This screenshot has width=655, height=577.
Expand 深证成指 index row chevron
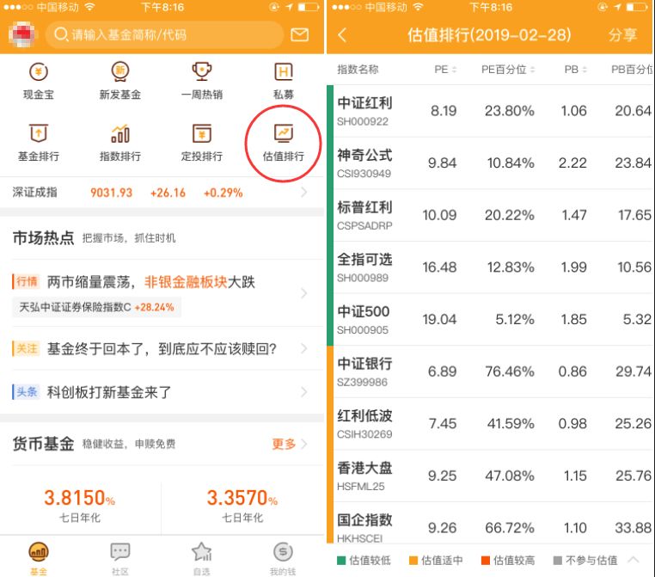click(304, 193)
